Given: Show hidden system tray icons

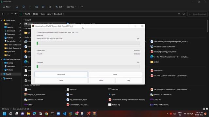Looking at the screenshot, I should point(168,114).
